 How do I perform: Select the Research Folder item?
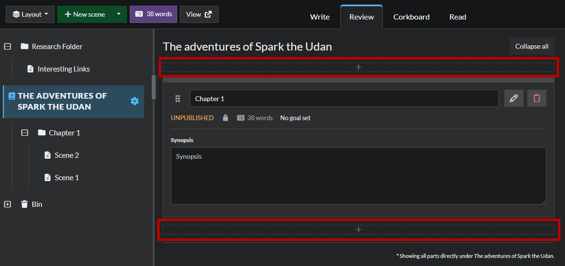[x=57, y=46]
